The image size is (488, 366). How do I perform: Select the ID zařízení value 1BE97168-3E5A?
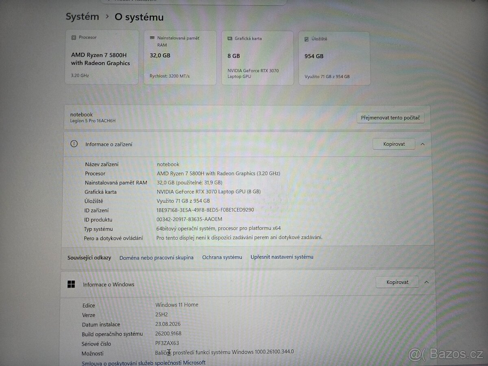click(x=205, y=210)
